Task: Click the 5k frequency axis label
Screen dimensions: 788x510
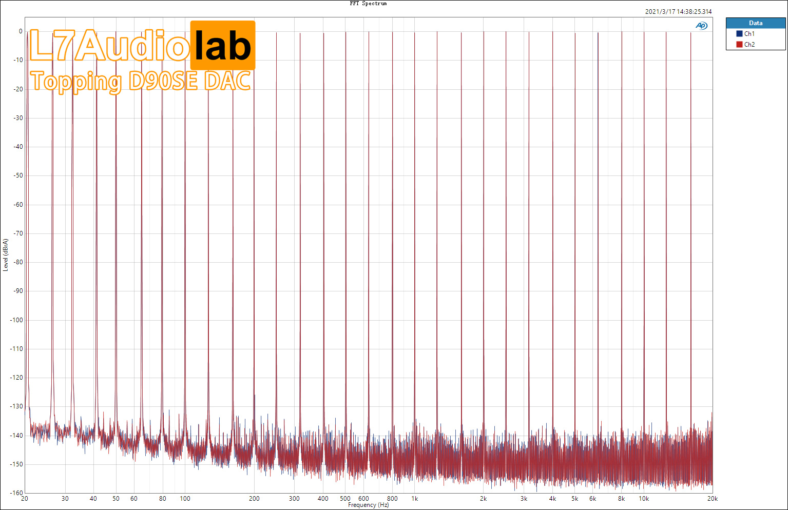Action: pos(575,498)
